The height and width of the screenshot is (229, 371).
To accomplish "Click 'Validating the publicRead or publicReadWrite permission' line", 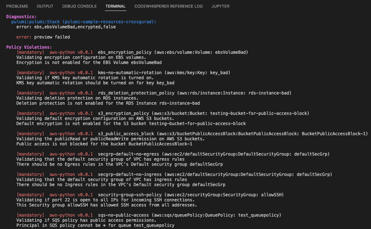I will point(110,139).
